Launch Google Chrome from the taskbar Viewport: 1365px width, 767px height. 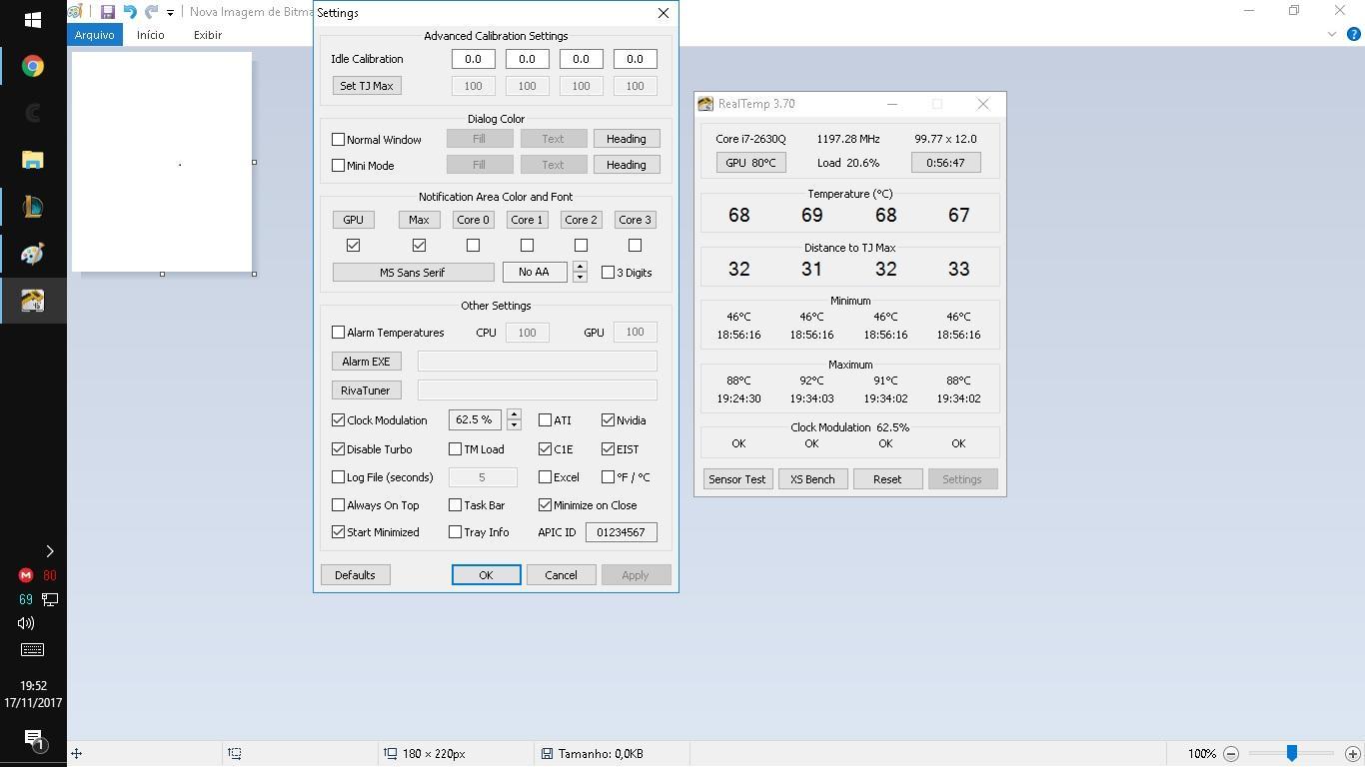(33, 66)
